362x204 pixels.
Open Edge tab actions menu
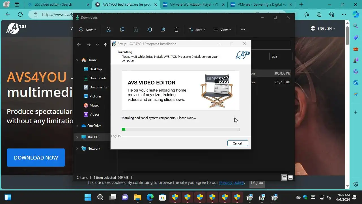(17, 5)
